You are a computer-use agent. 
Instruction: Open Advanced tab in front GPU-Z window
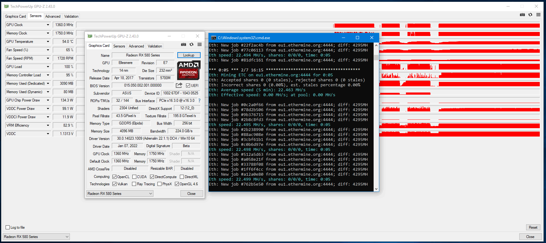pos(136,46)
